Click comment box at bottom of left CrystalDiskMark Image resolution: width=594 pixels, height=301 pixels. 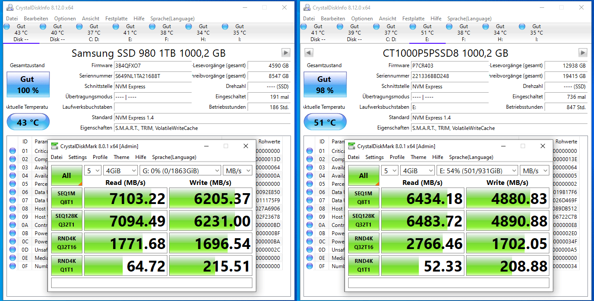point(152,283)
